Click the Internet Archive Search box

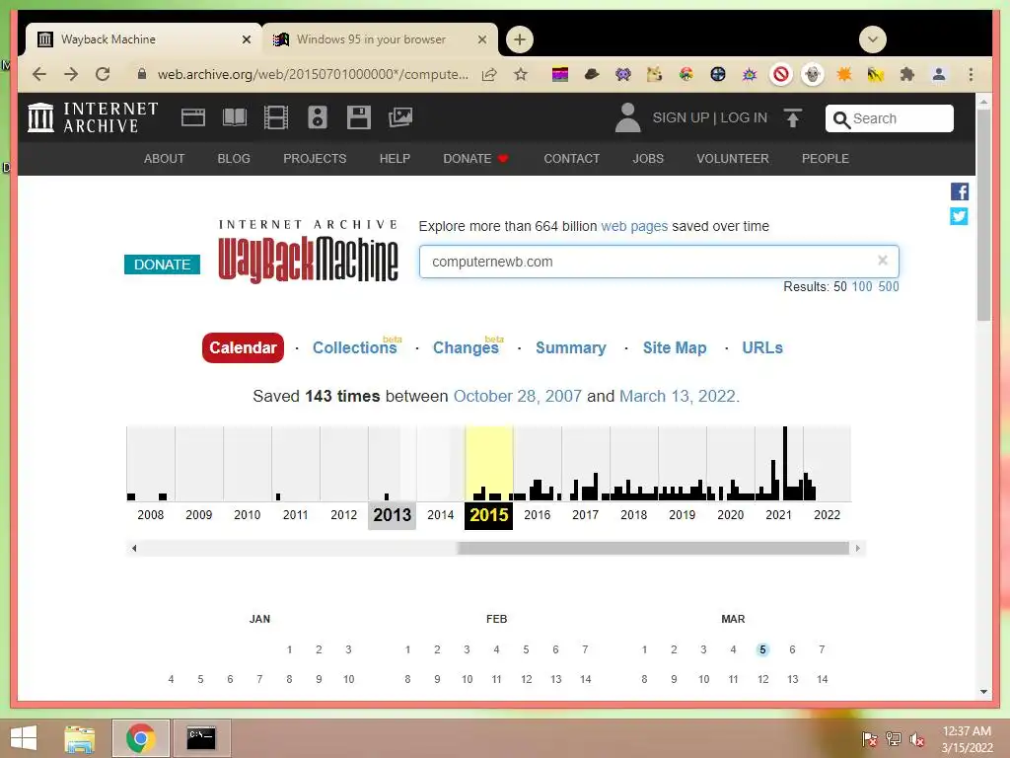pyautogui.click(x=889, y=118)
